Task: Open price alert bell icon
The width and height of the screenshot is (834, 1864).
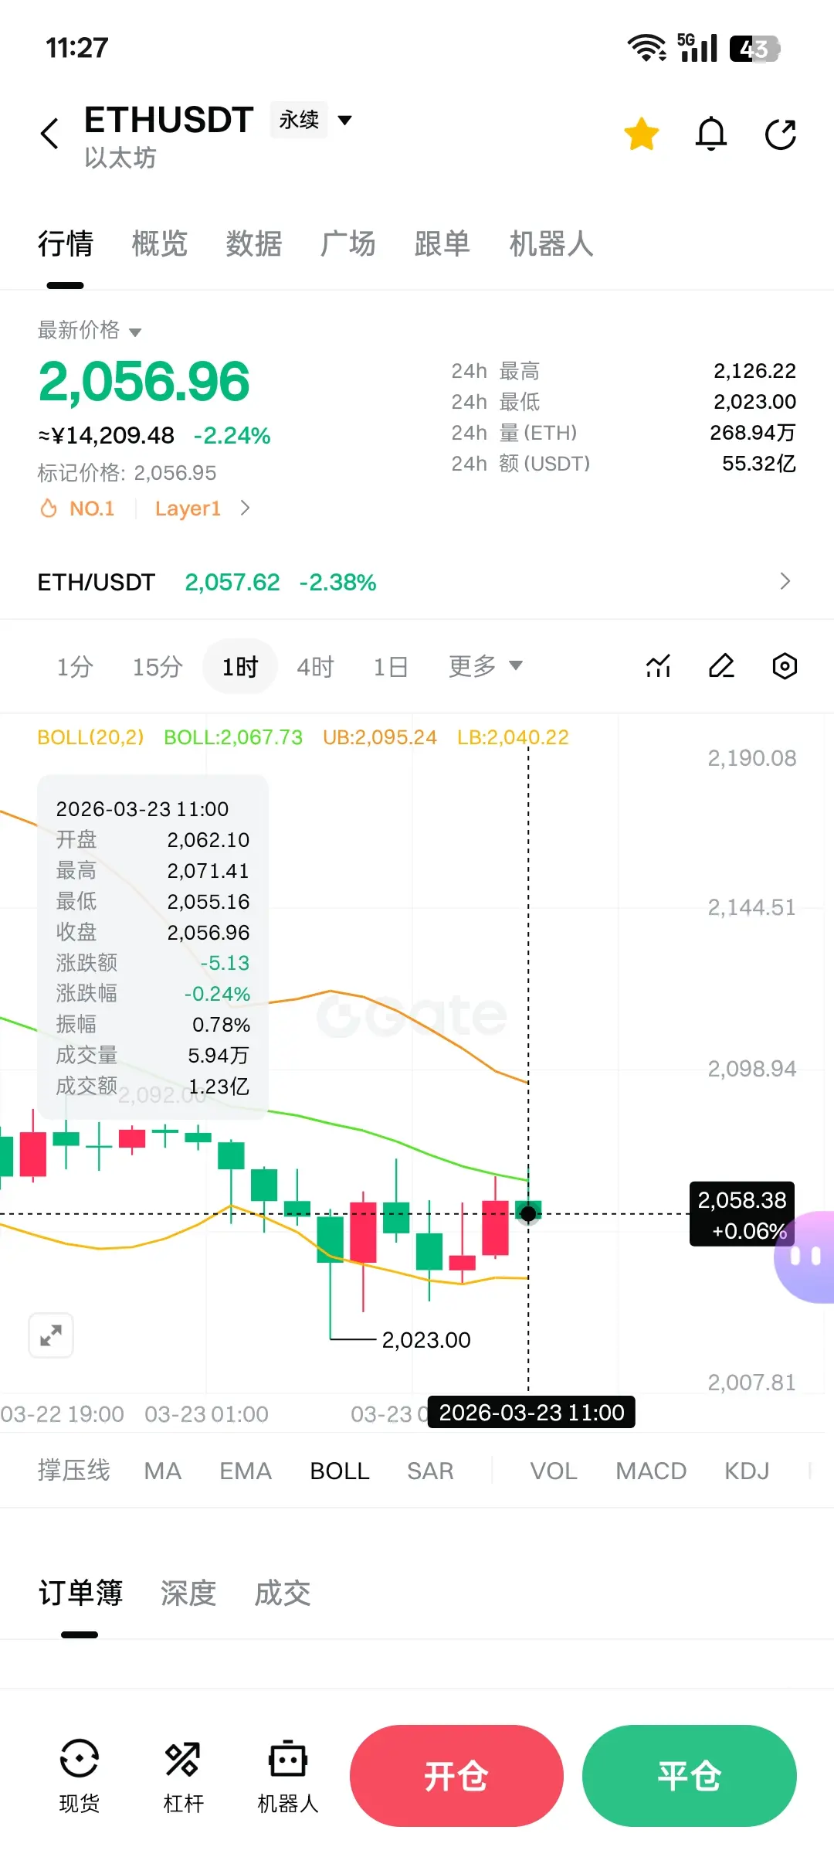Action: 711,134
